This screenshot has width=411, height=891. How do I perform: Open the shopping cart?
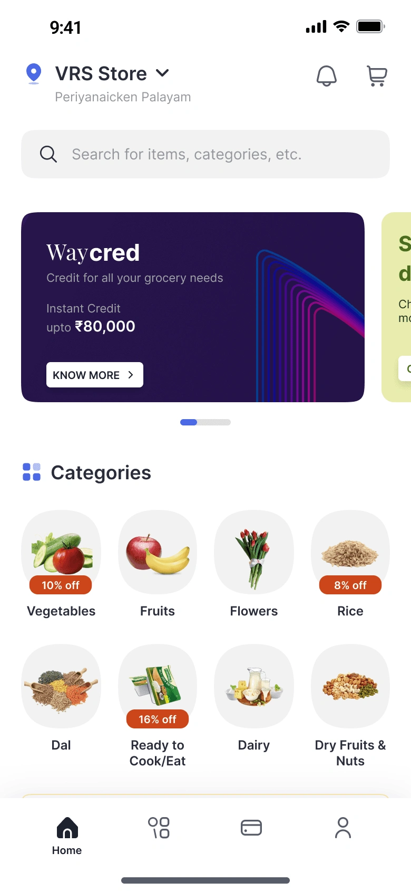coord(377,76)
